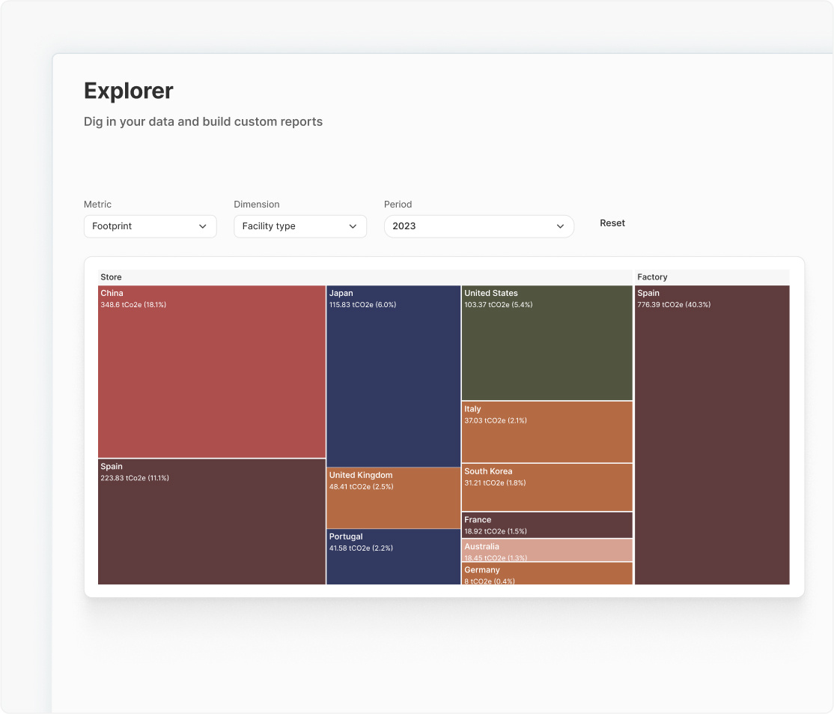Click the Germany treemap tile
This screenshot has height=714, width=834.
point(547,573)
